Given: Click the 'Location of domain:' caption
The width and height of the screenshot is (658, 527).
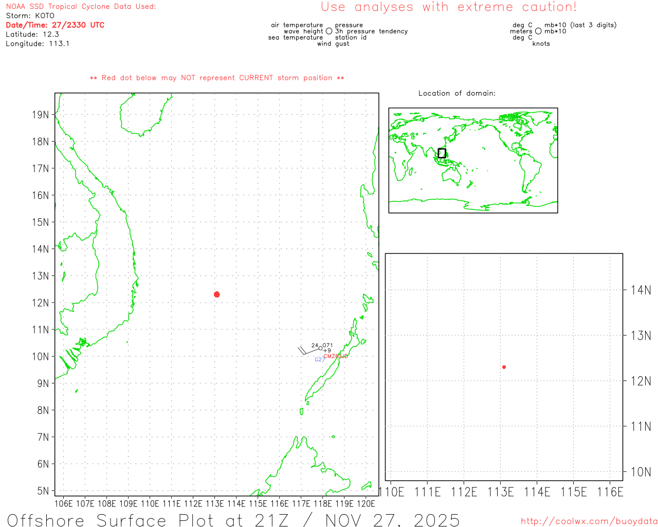Looking at the screenshot, I should 456,93.
